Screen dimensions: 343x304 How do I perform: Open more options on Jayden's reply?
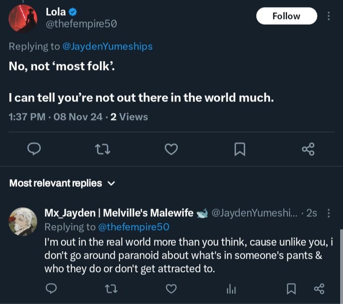pyautogui.click(x=328, y=213)
